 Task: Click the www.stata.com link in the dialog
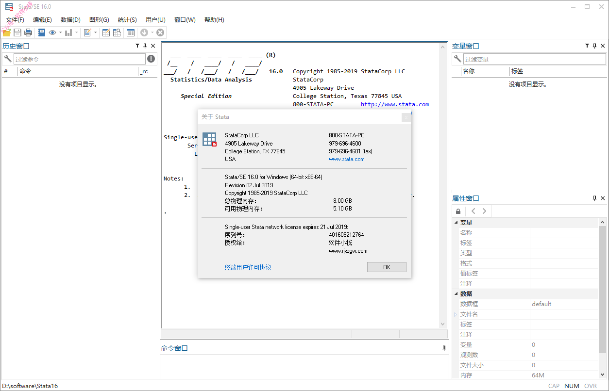pos(347,159)
